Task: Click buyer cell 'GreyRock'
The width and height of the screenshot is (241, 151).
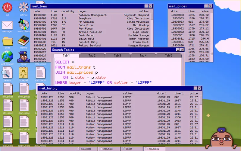Action: [x=85, y=18]
